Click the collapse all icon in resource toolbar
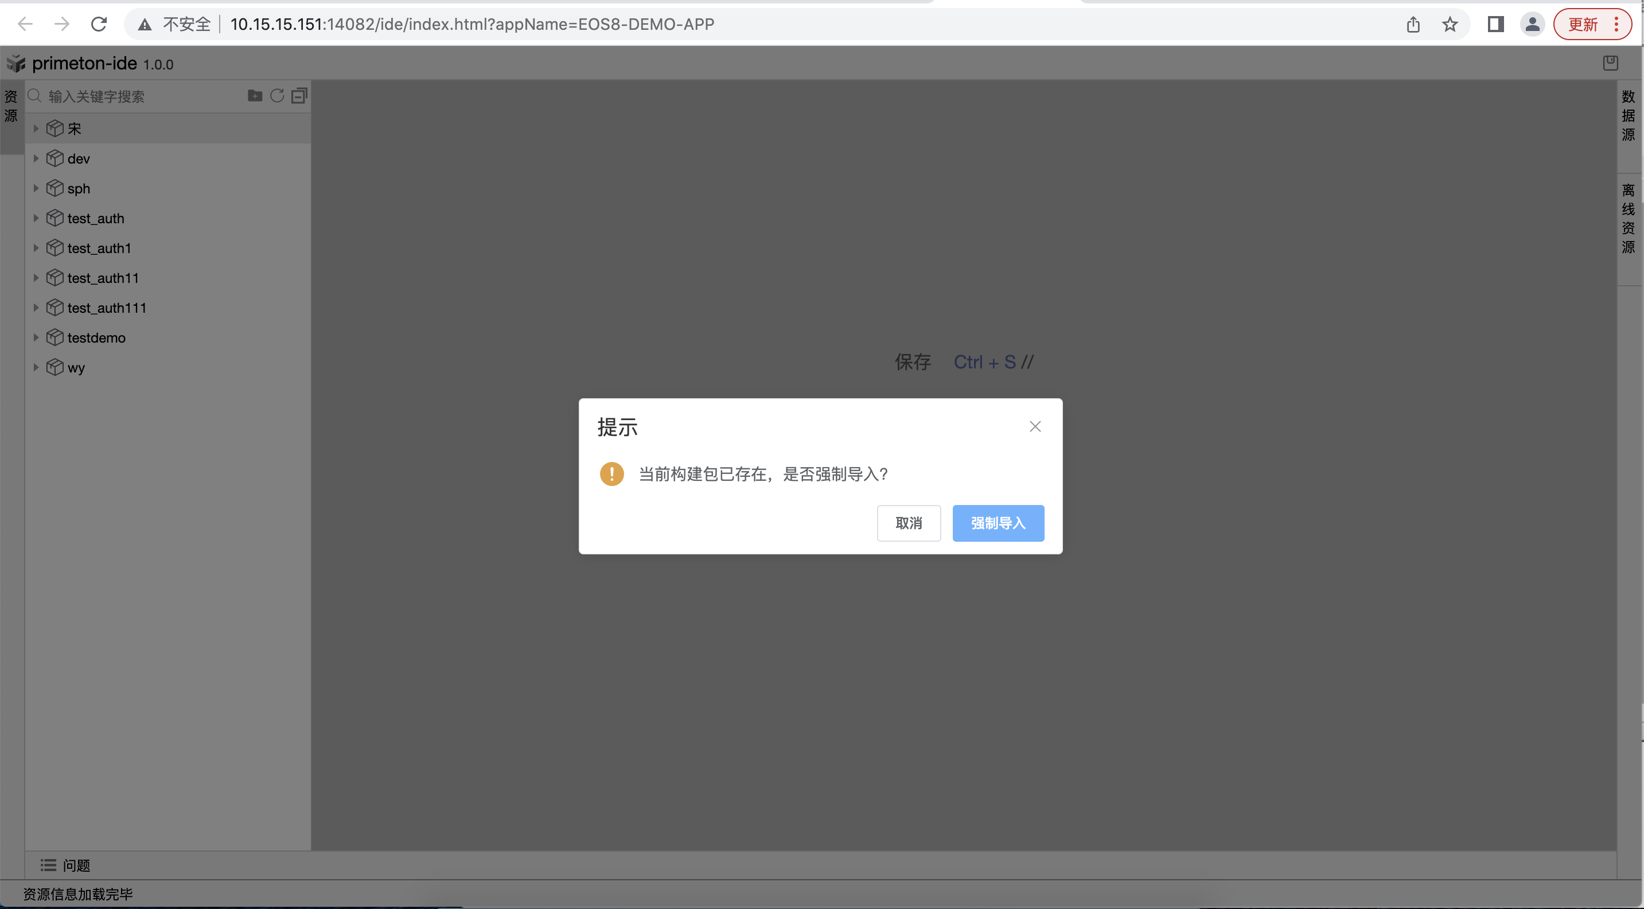 299,96
